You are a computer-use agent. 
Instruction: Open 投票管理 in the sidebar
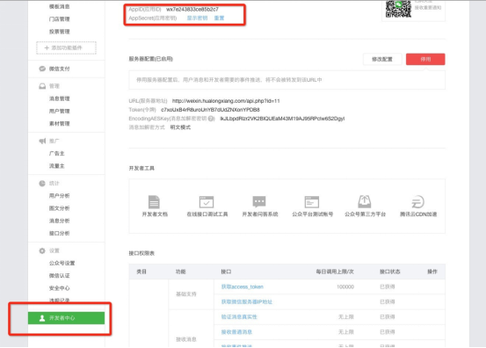coord(60,32)
